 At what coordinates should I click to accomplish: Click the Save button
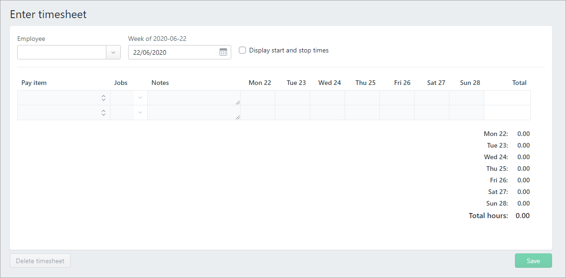point(533,261)
